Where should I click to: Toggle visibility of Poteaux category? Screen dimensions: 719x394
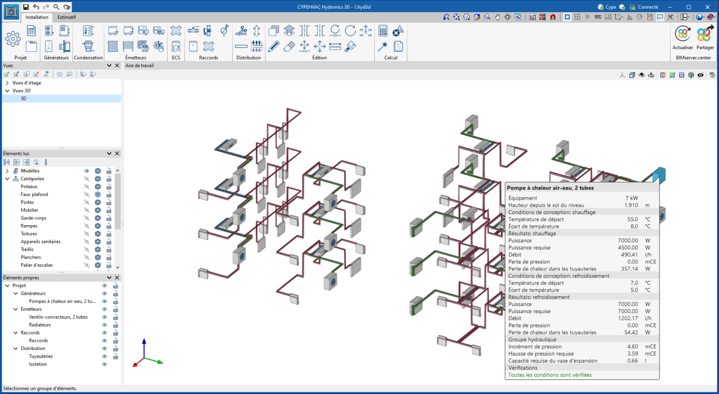pyautogui.click(x=87, y=187)
